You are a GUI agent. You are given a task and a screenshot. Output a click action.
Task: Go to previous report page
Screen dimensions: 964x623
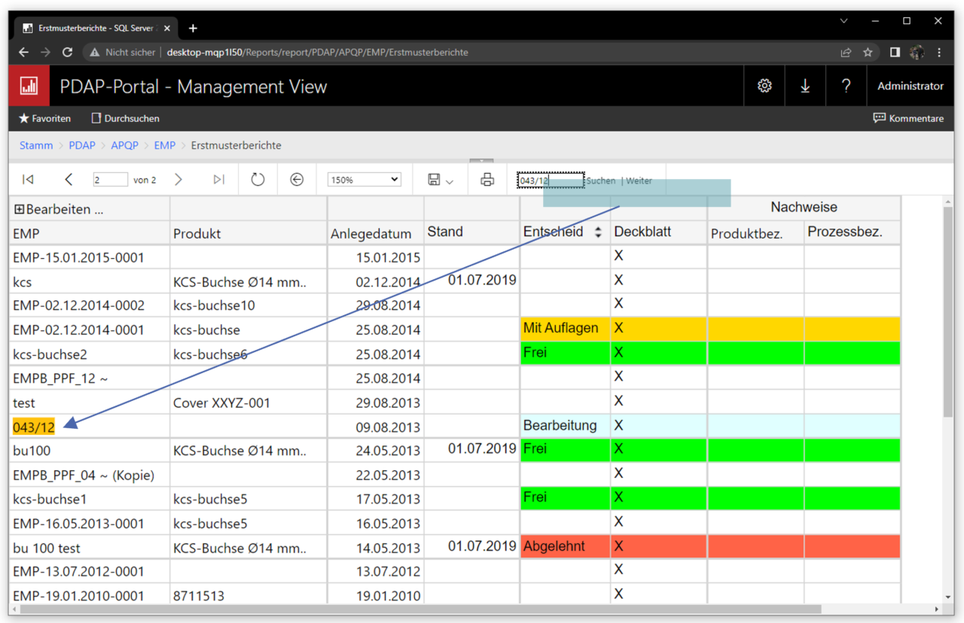coord(69,180)
